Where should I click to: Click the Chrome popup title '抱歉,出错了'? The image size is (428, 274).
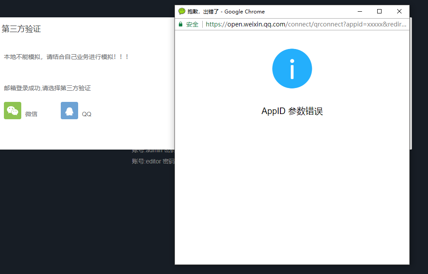203,11
